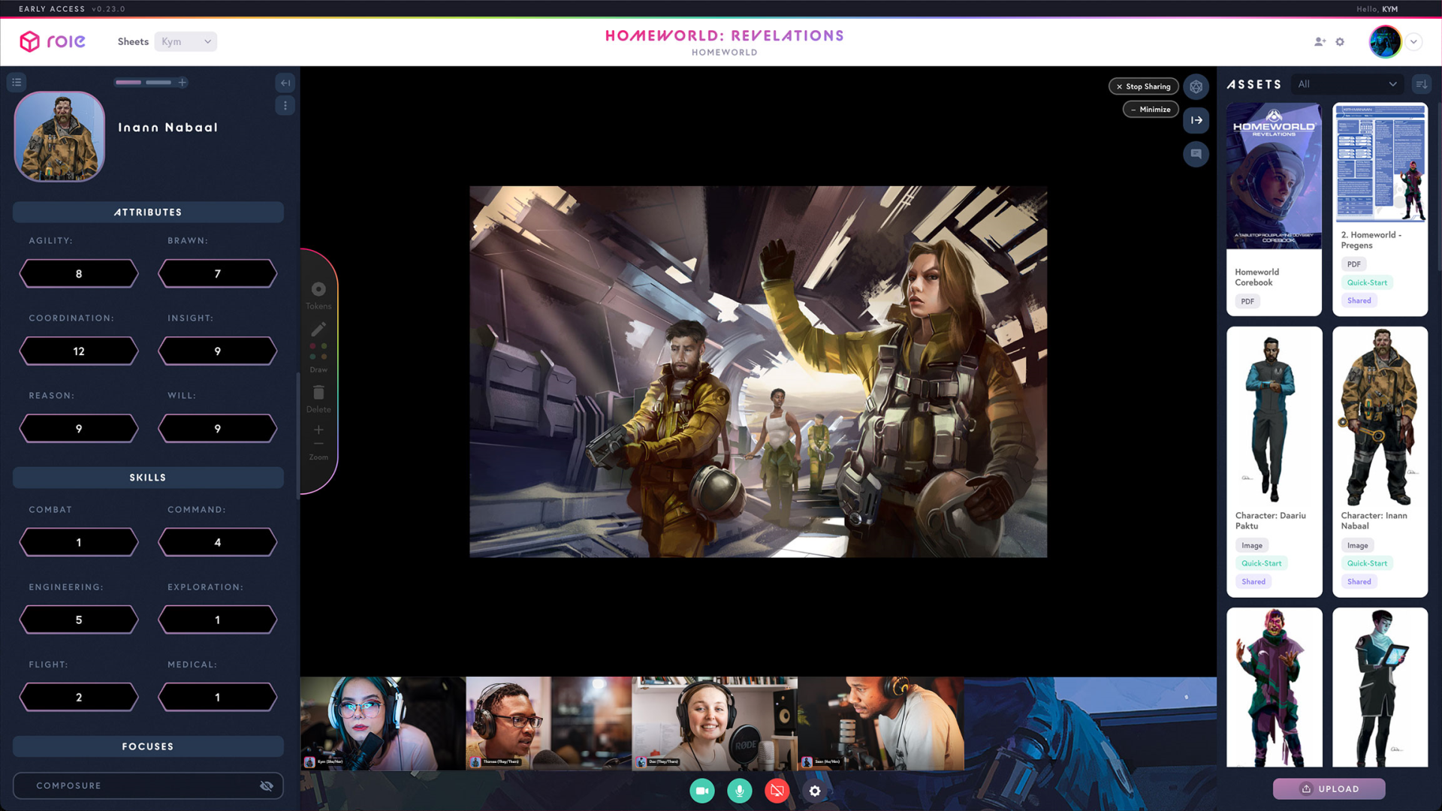Click the shared scene artwork
The width and height of the screenshot is (1442, 811).
click(x=758, y=372)
